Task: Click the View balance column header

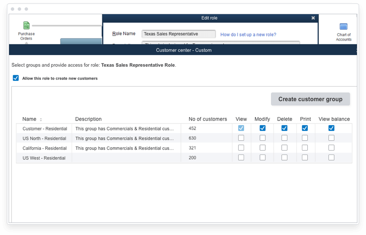Action: point(334,119)
